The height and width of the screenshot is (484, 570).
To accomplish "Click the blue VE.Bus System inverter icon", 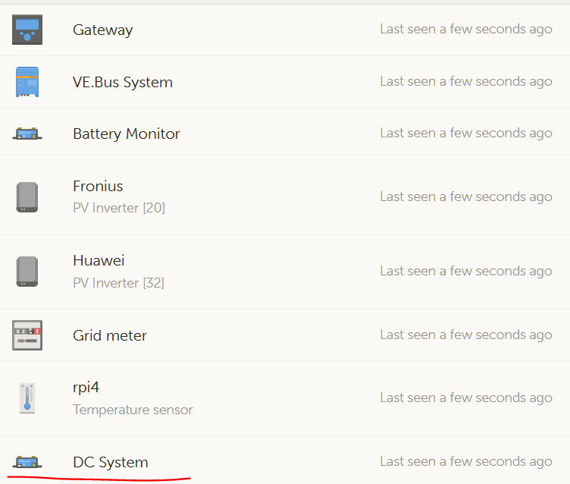I will pyautogui.click(x=27, y=82).
